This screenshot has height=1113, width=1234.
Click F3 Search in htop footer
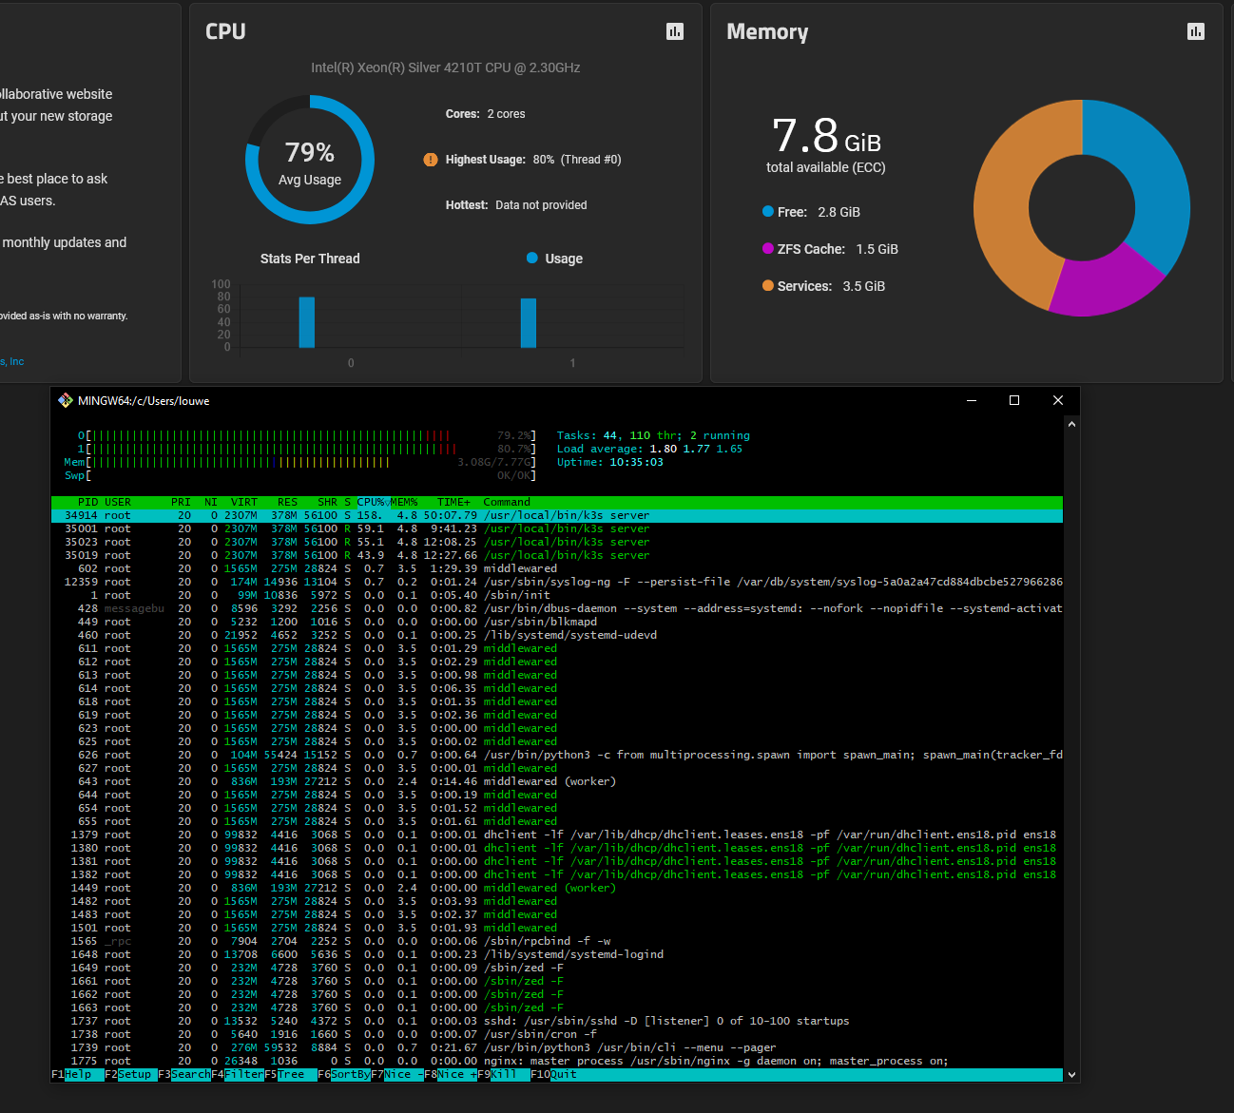coord(184,1074)
